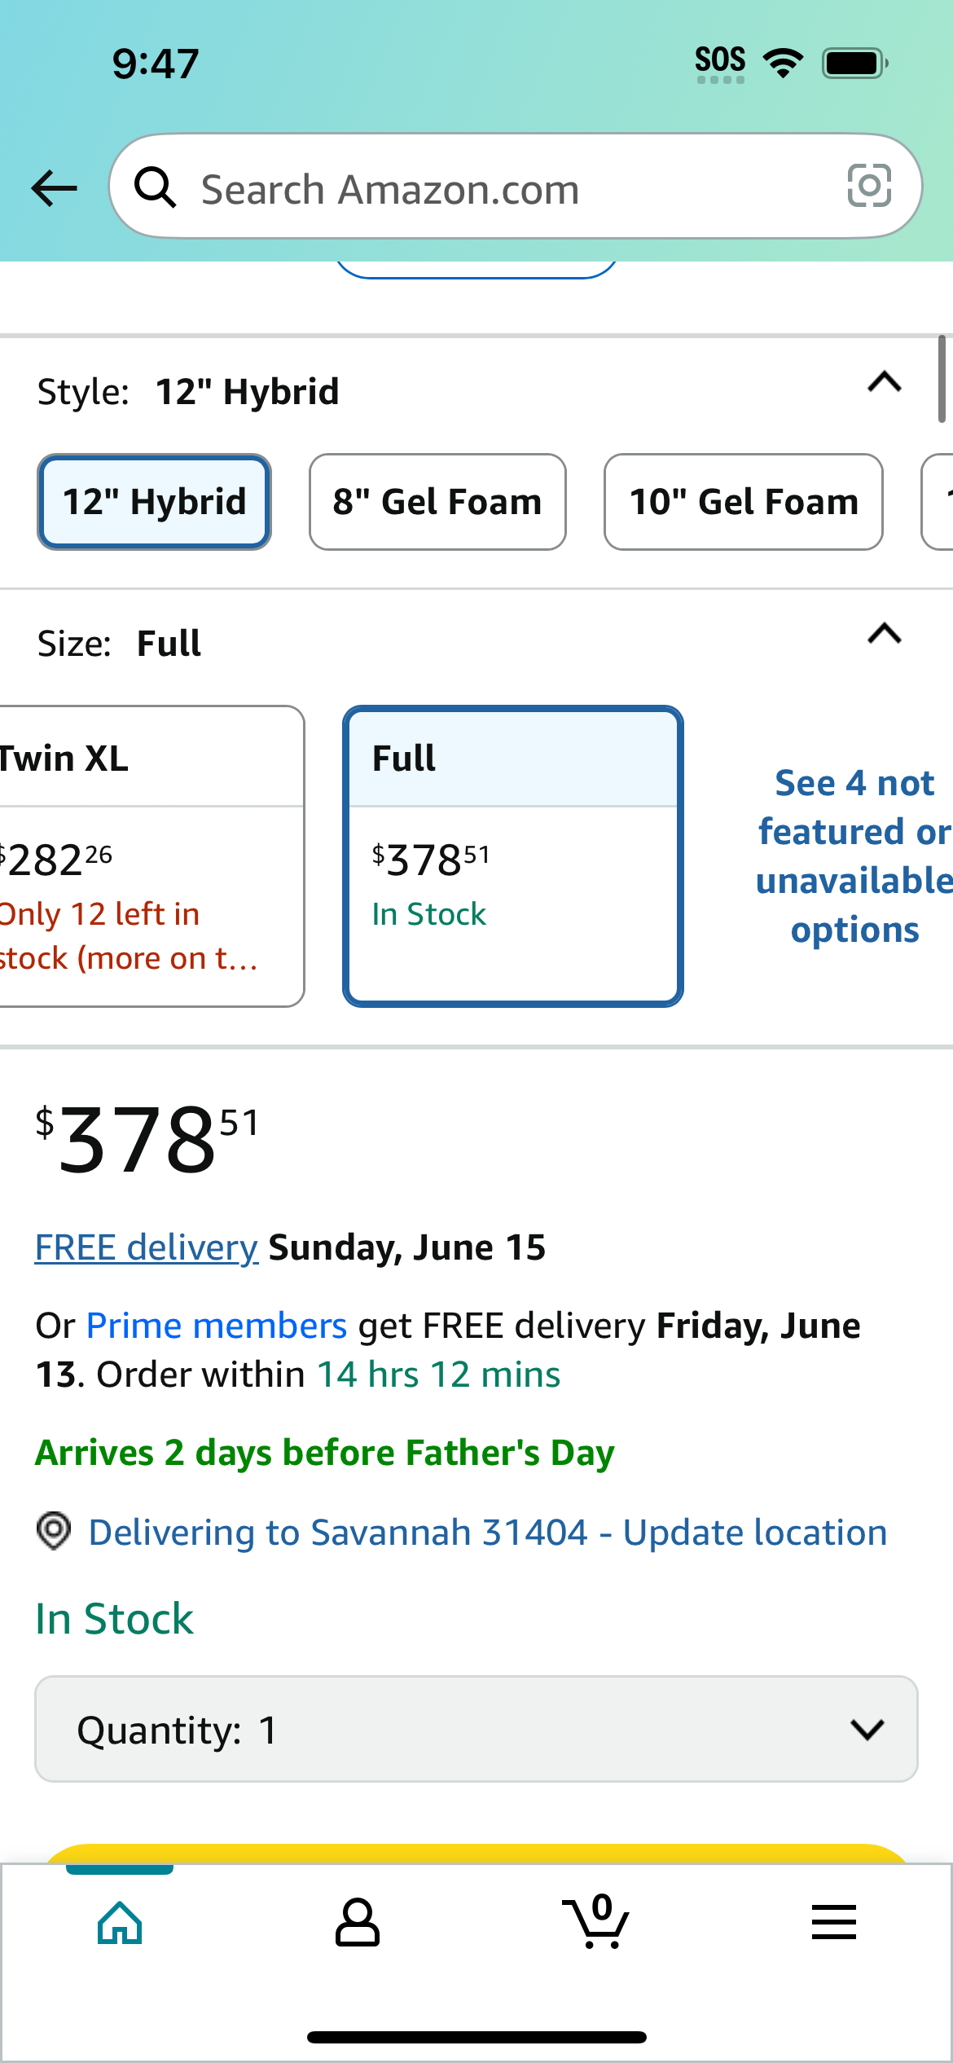The image size is (953, 2063).
Task: Open the hamburger menu icon
Action: point(834,1922)
